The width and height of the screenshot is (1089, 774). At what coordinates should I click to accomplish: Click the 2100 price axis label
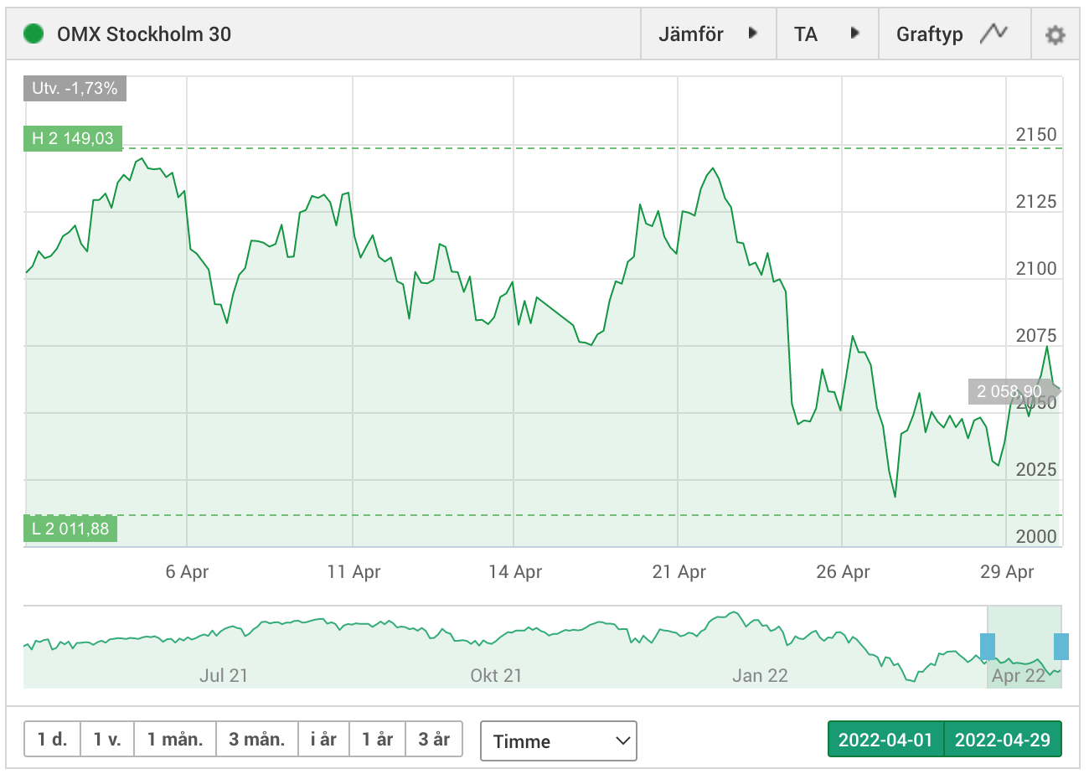[1035, 269]
